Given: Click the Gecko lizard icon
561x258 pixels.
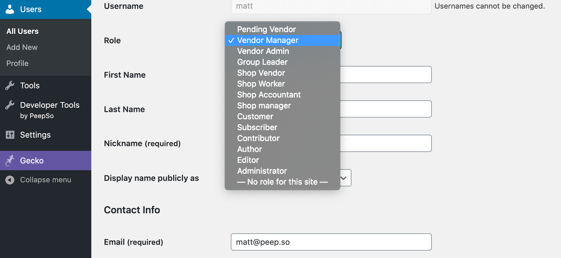Looking at the screenshot, I should 10,161.
